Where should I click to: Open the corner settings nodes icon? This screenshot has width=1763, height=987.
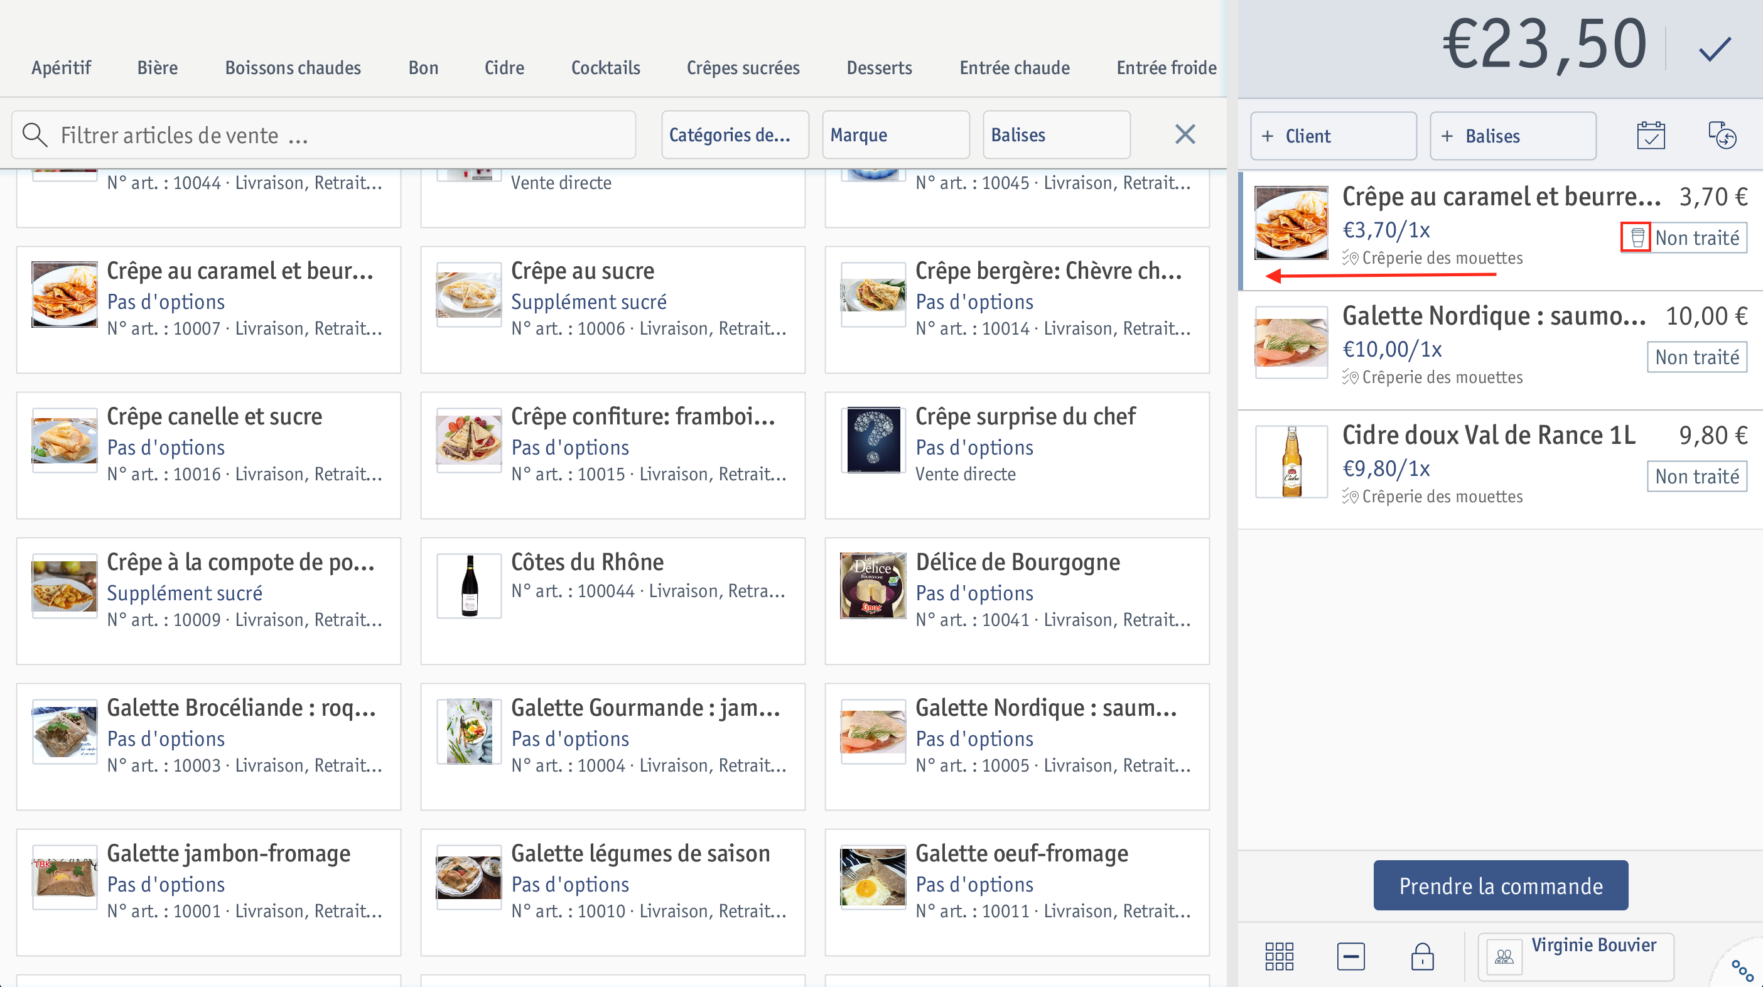point(1742,969)
